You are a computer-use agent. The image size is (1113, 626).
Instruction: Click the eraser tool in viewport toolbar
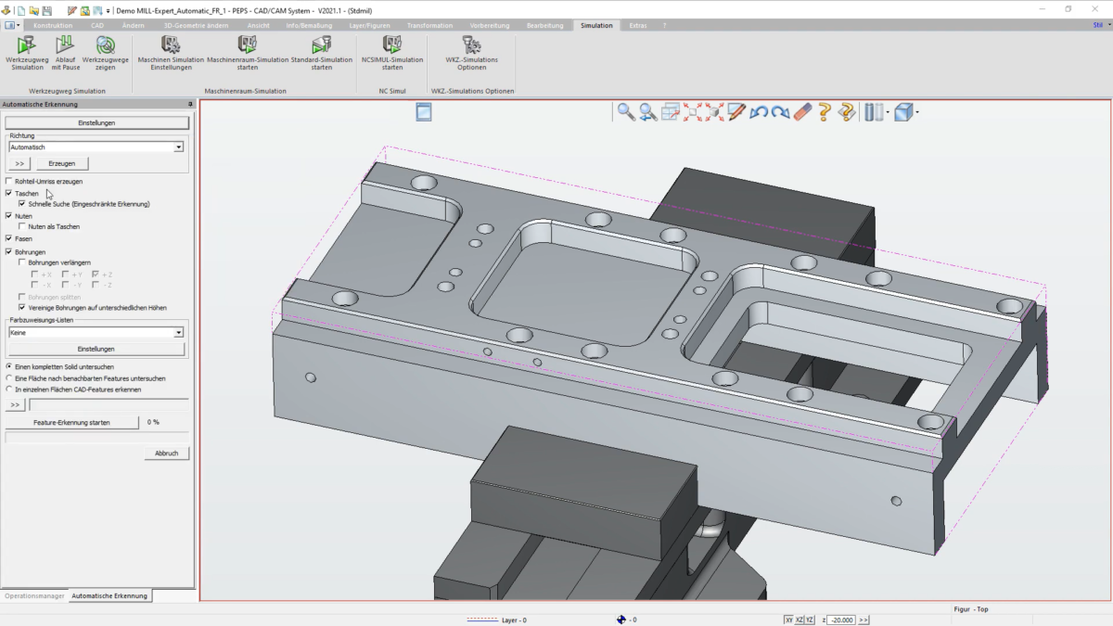pyautogui.click(x=802, y=112)
